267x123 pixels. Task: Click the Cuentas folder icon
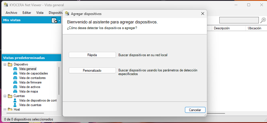10,96
